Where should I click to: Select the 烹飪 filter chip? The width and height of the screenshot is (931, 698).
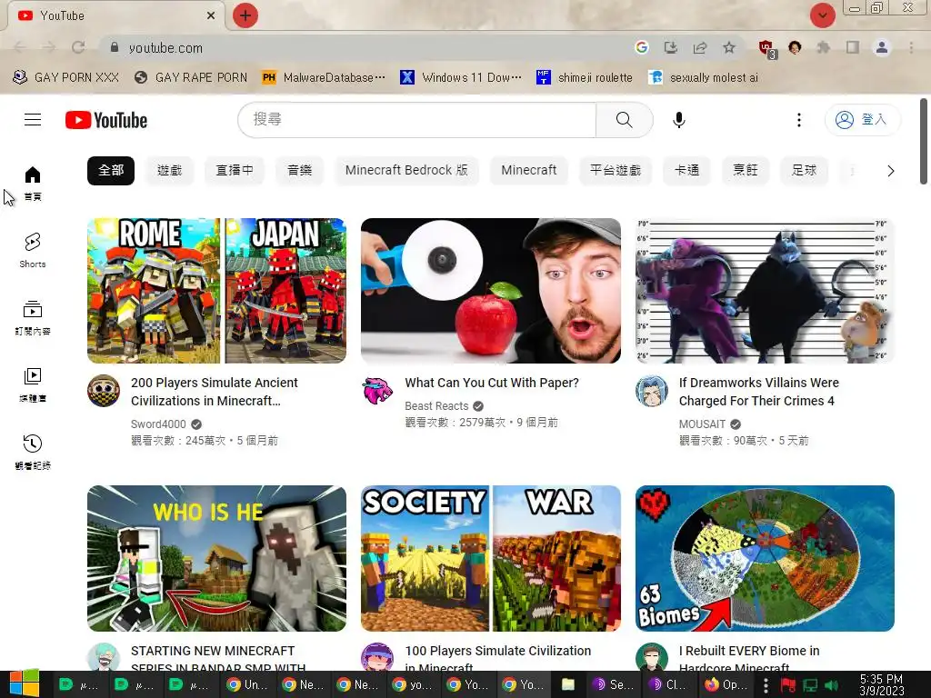point(746,171)
